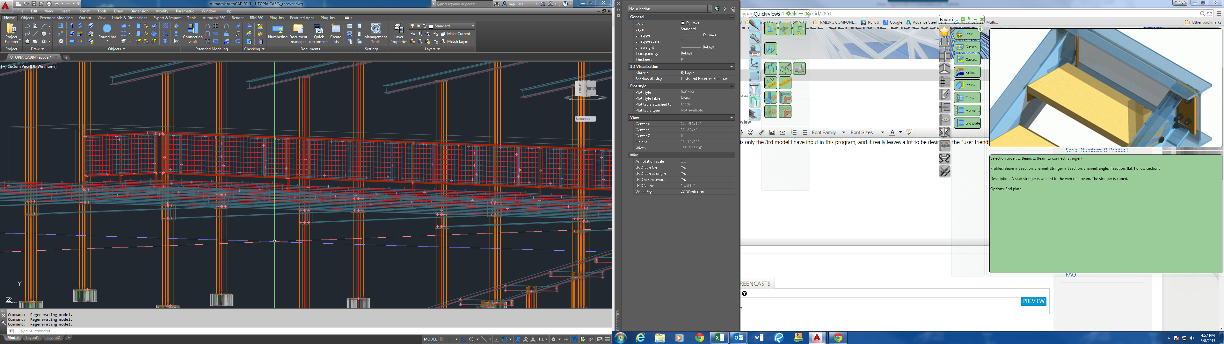The height and width of the screenshot is (344, 1224).
Task: Click the star Favorites category icon
Action: [x=944, y=32]
